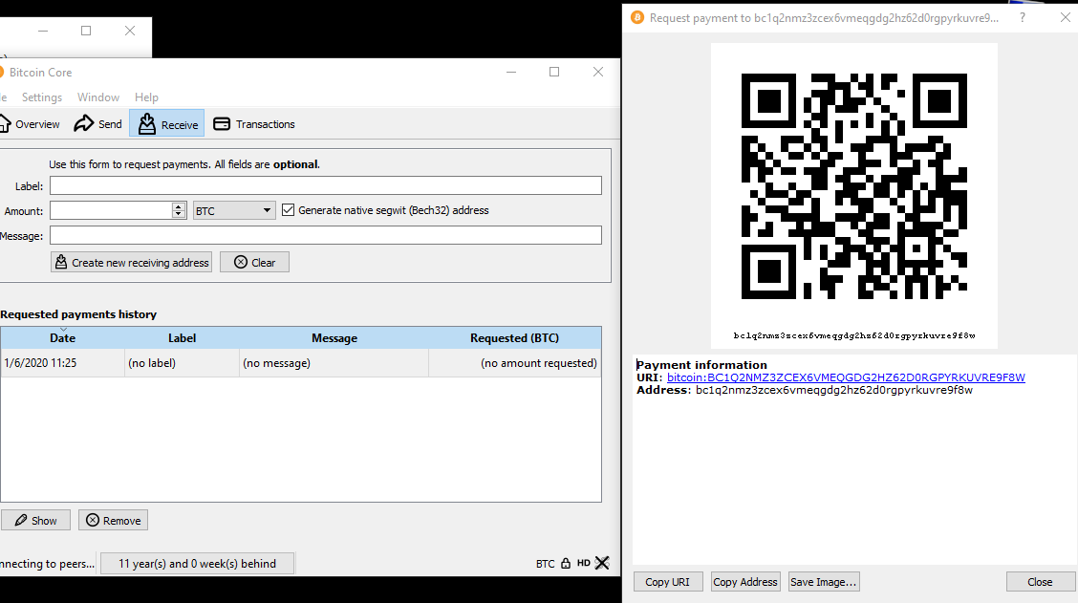This screenshot has width=1078, height=603.
Task: Open the Send tab
Action: (98, 124)
